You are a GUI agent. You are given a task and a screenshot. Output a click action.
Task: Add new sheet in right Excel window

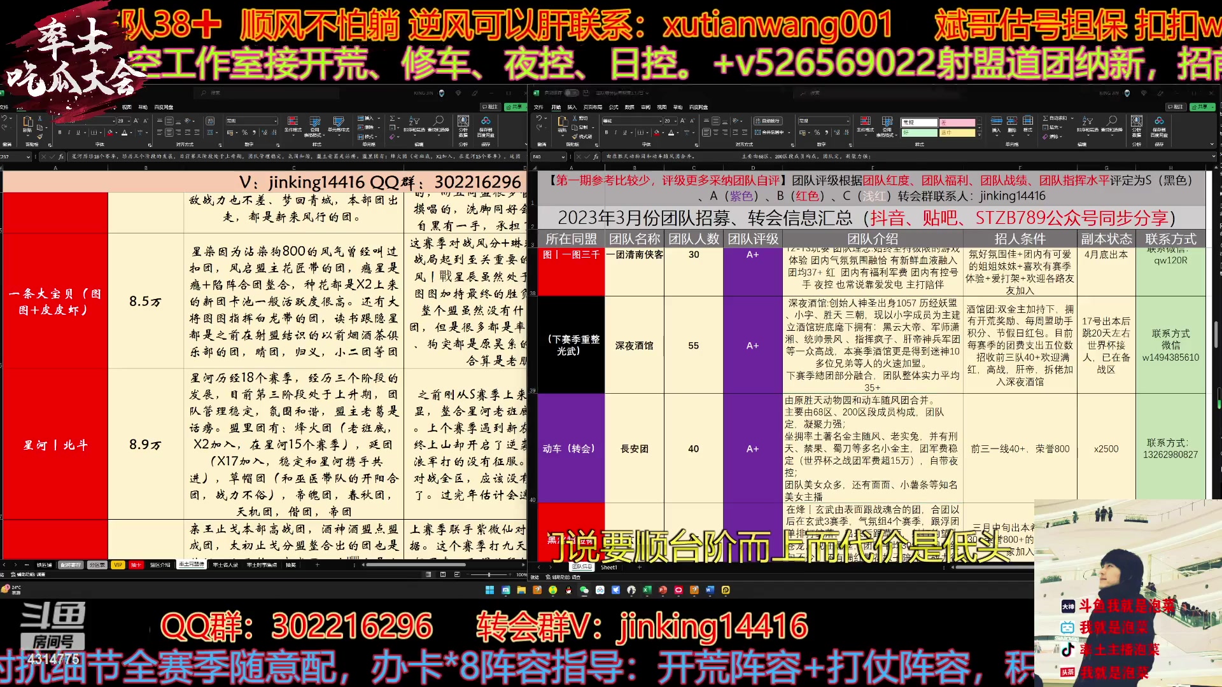click(x=640, y=567)
